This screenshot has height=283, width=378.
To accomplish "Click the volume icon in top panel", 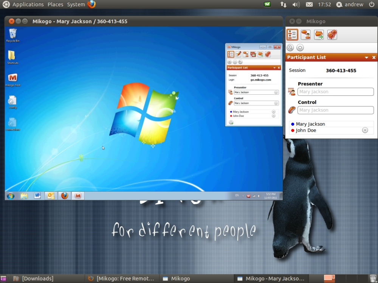I will click(x=296, y=5).
